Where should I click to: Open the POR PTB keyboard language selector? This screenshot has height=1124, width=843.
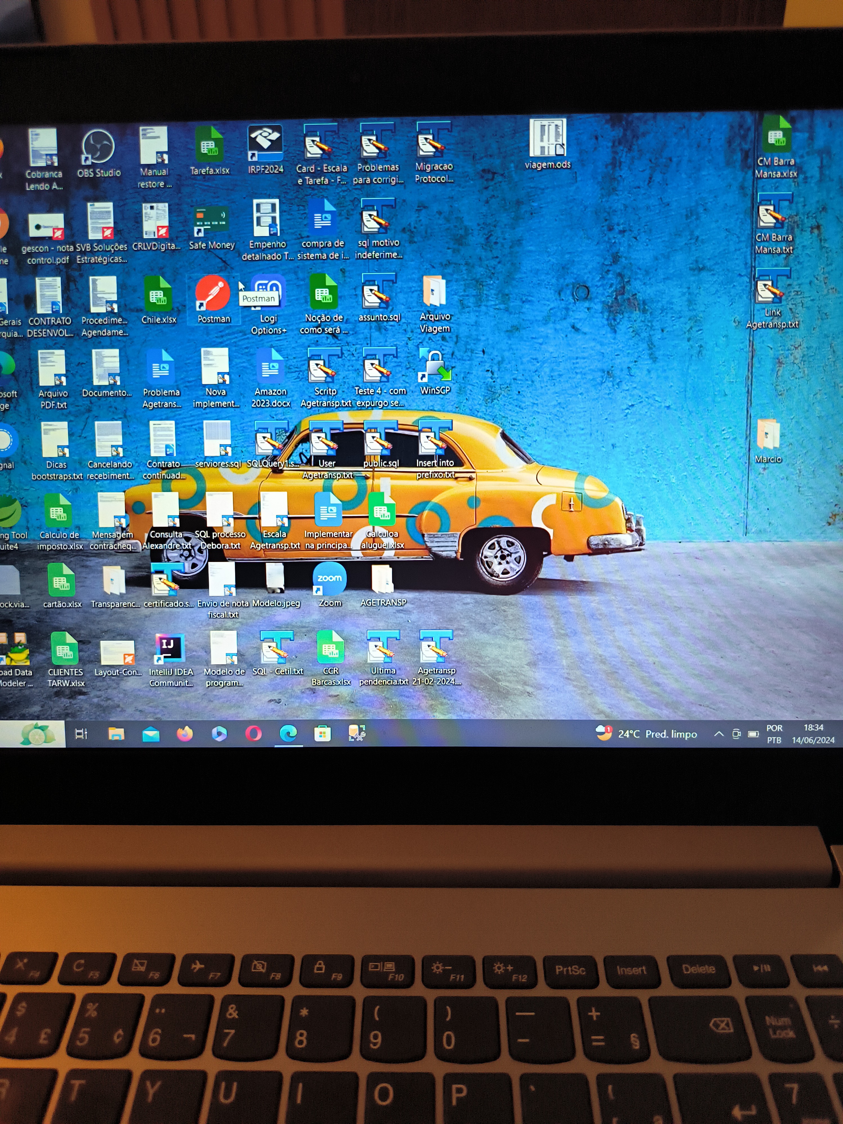774,734
